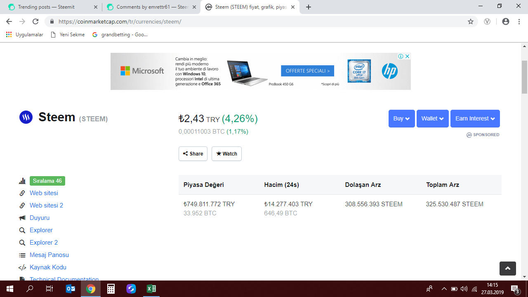Switch to the Comments by emrettr61 tab
Image resolution: width=528 pixels, height=297 pixels.
click(x=152, y=7)
